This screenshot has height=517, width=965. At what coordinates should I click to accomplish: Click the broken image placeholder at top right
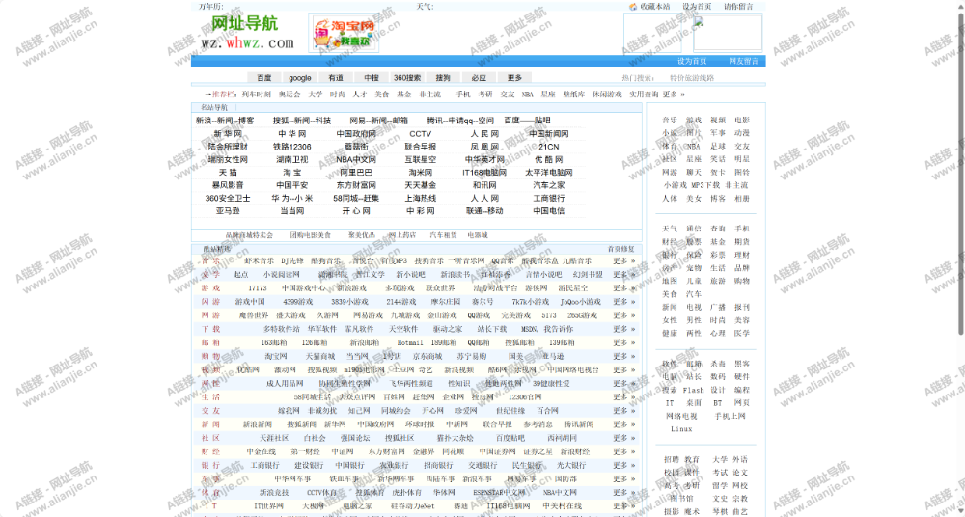(728, 33)
